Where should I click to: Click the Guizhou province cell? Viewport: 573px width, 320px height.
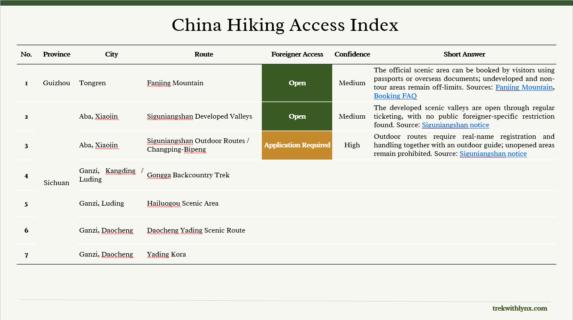click(57, 83)
